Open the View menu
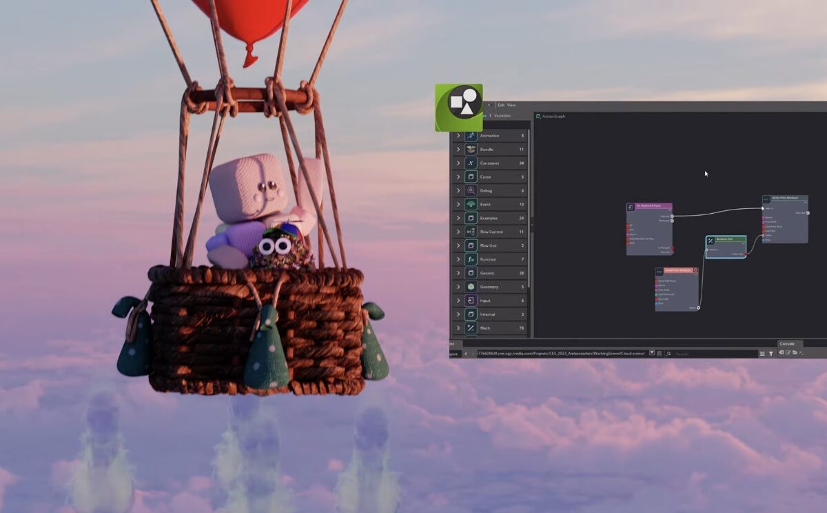 click(x=511, y=105)
